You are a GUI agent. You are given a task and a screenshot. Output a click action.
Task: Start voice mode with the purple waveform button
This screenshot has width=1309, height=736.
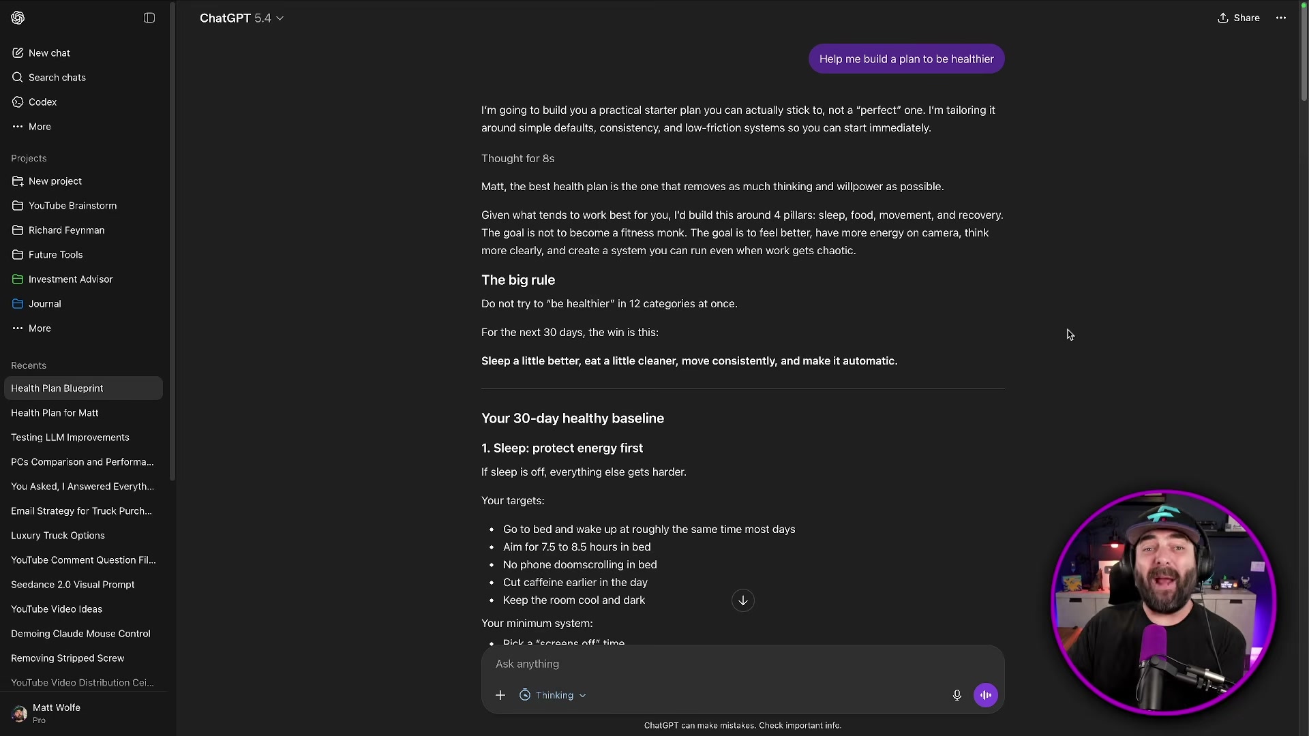point(985,695)
